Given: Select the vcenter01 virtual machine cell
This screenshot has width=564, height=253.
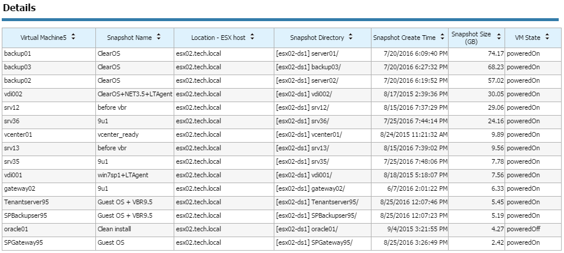Looking at the screenshot, I should tap(49, 134).
